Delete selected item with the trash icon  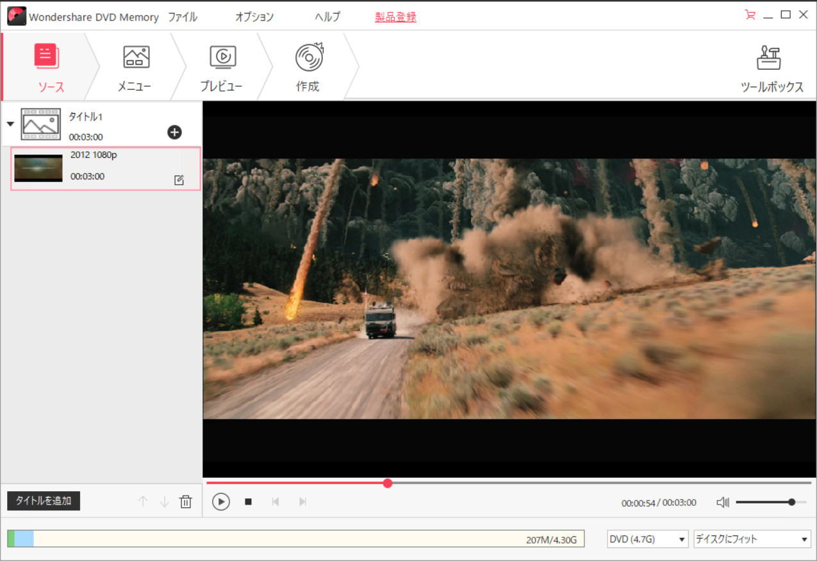coord(186,501)
